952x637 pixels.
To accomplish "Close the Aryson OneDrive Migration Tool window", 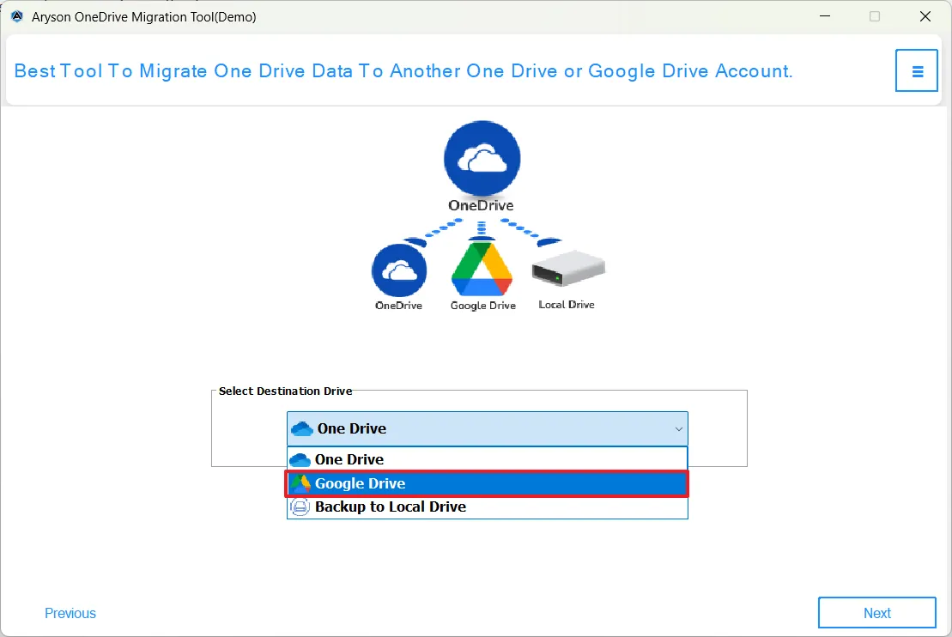I will click(925, 17).
